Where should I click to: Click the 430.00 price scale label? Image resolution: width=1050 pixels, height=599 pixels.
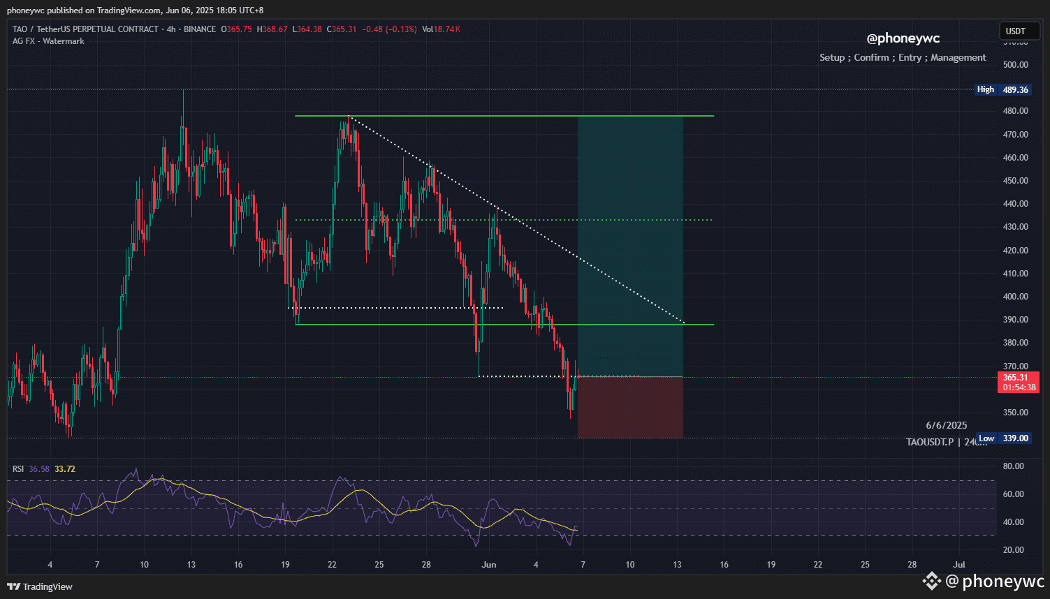point(1016,227)
